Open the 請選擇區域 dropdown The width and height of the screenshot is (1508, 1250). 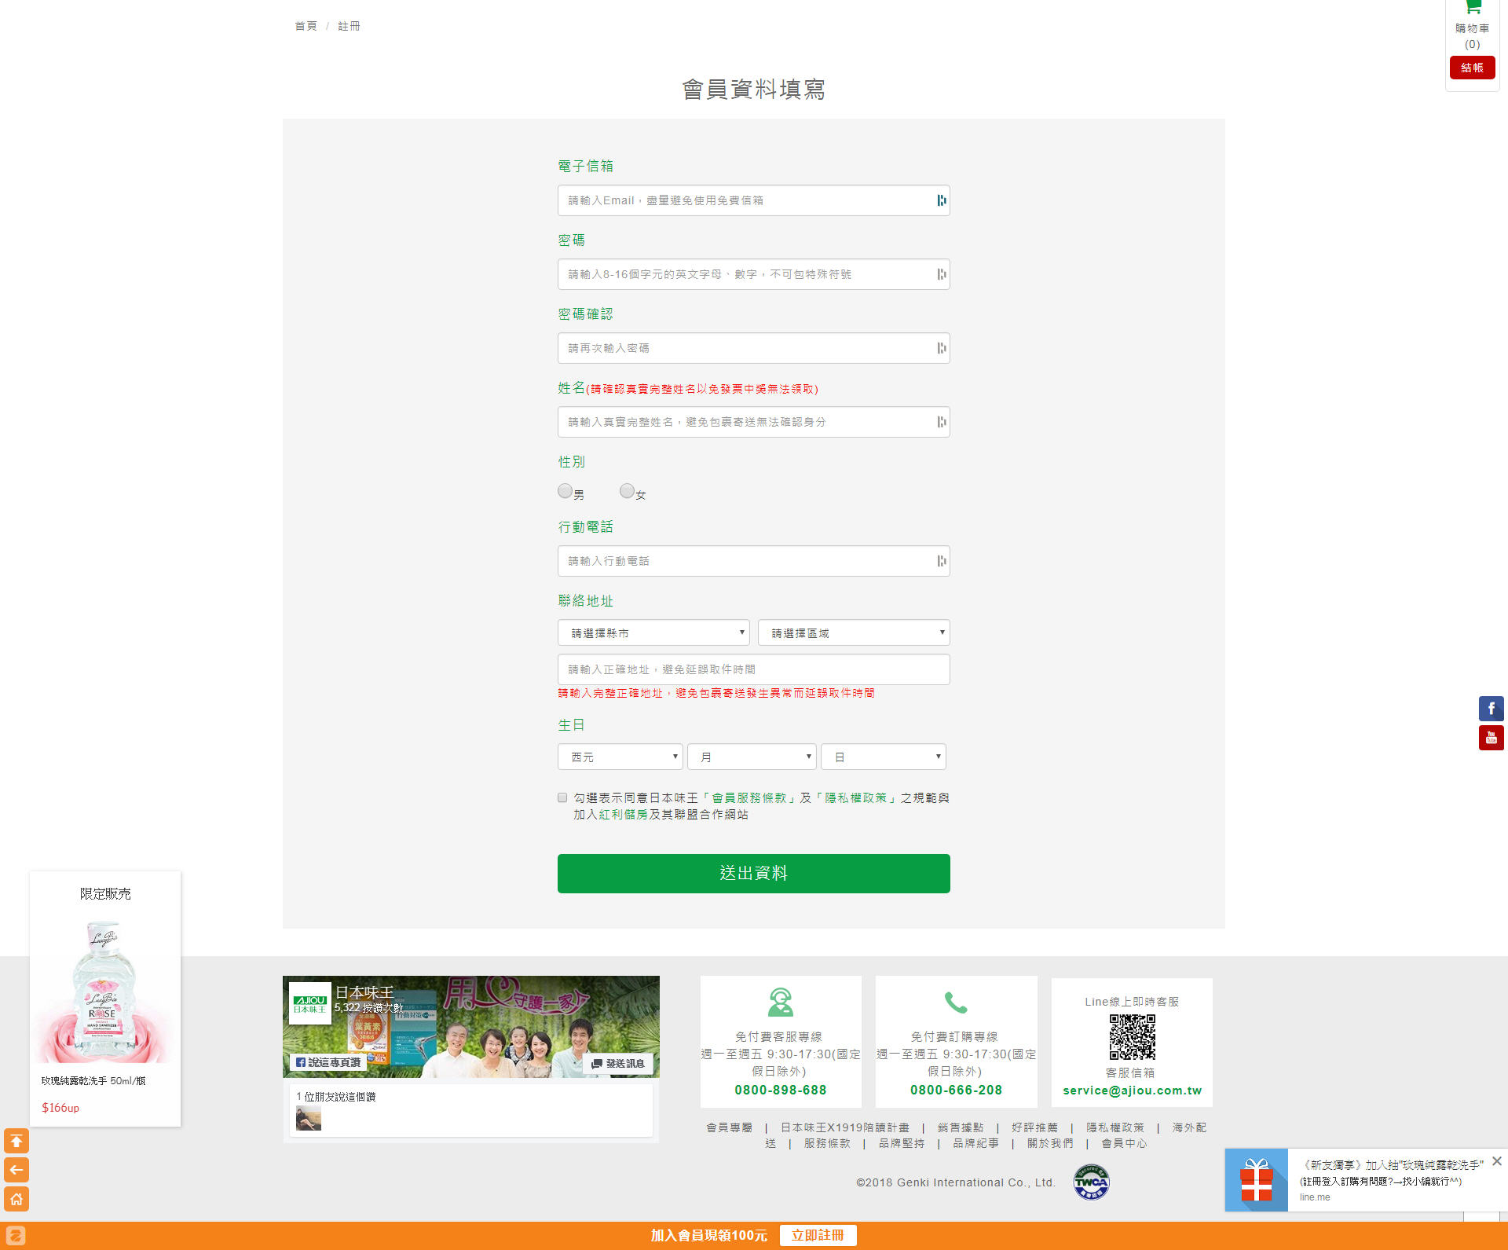pos(854,632)
